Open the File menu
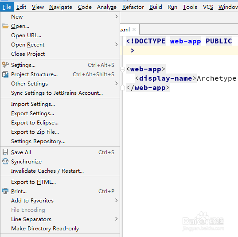Image resolution: width=238 pixels, height=237 pixels. pos(7,7)
